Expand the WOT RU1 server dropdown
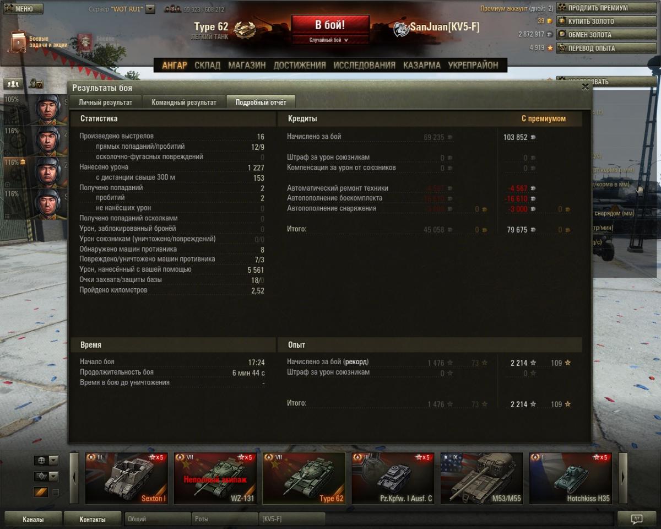This screenshot has height=529, width=661. (x=150, y=9)
